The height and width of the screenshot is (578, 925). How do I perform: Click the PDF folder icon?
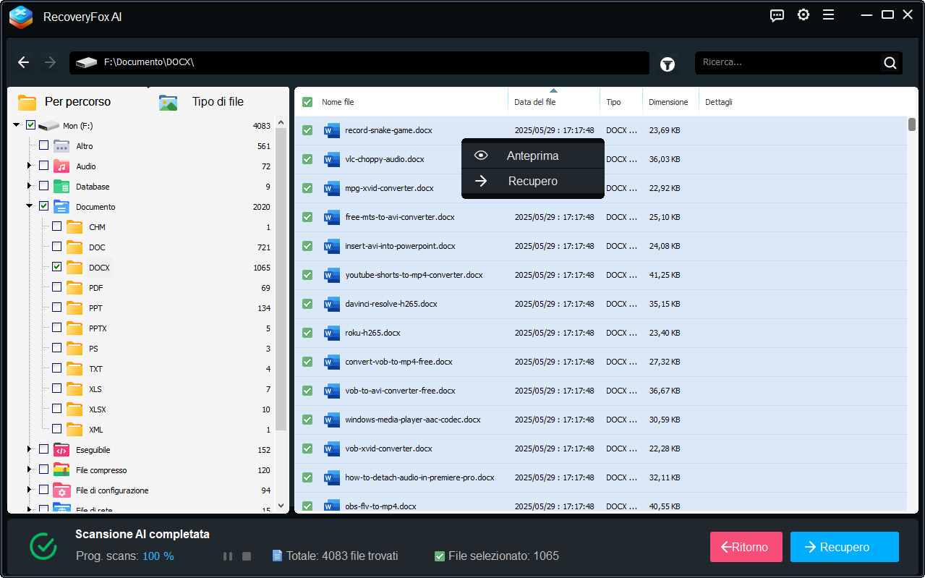[74, 288]
